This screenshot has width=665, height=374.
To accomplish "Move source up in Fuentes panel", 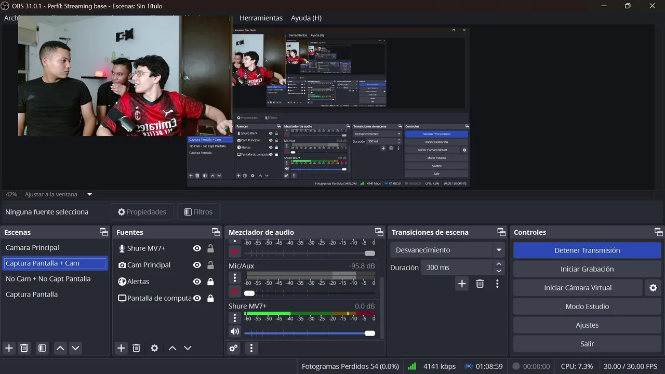I will 172,348.
